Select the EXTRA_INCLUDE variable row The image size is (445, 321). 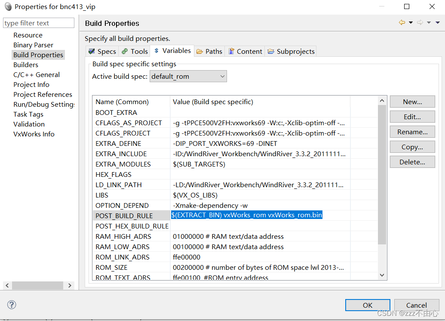(235, 154)
